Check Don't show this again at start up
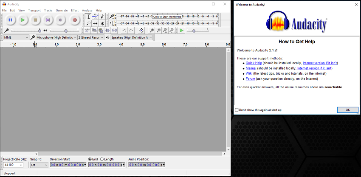Viewport: 361px width, 177px height. click(237, 110)
